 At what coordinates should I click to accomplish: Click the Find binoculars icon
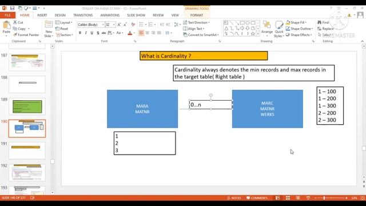click(x=320, y=22)
